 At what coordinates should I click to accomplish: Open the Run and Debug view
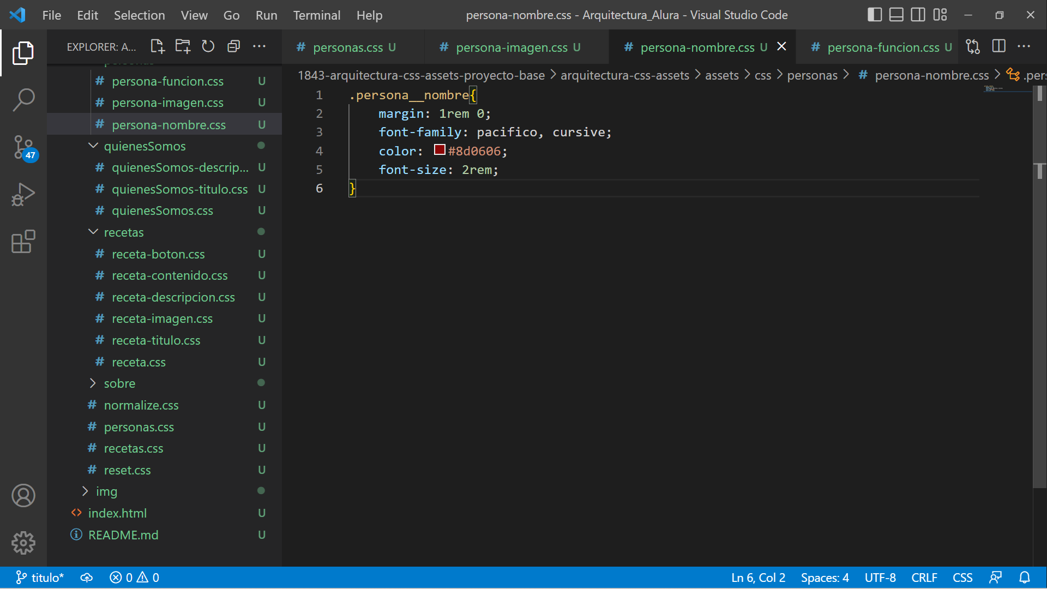pos(23,195)
